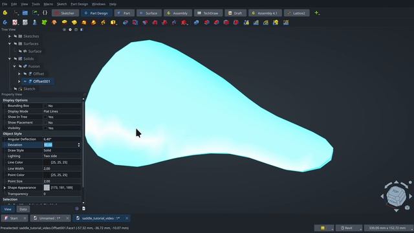Screen dimensions: 414x233
Task: Switch to the Data property tab
Action: click(x=23, y=209)
